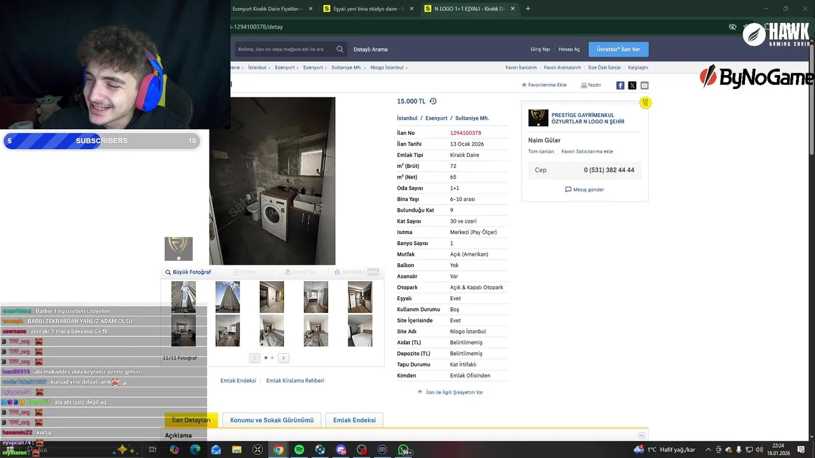Open Favori İlanlarım
The width and height of the screenshot is (815, 458).
click(x=521, y=67)
